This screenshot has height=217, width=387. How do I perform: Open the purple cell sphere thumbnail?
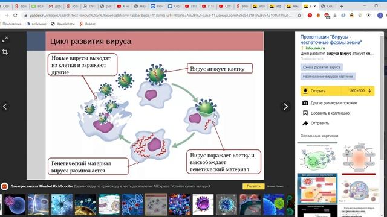click(15, 205)
